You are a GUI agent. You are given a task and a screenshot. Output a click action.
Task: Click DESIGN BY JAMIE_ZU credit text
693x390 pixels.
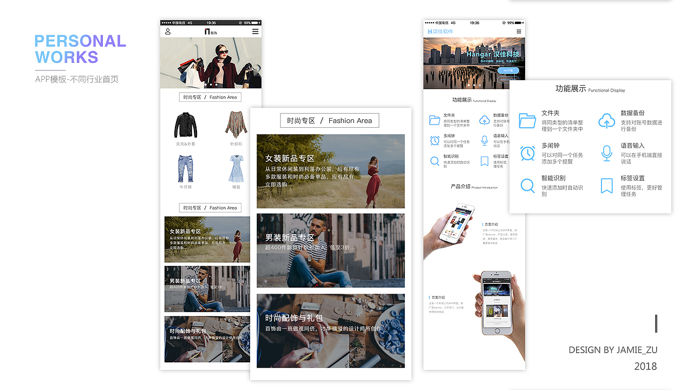coord(613,350)
